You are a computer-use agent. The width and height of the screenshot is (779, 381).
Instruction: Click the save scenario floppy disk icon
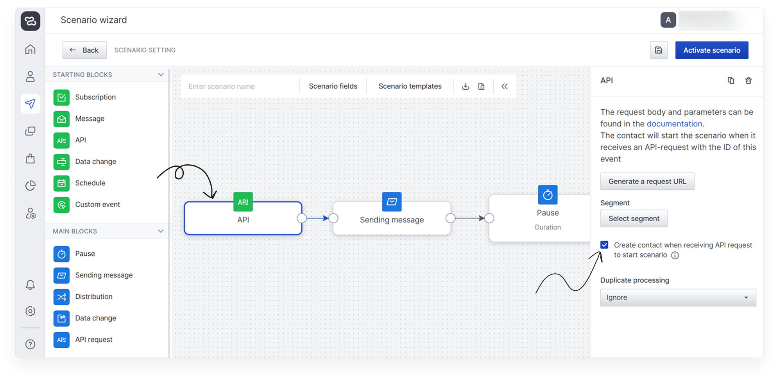pyautogui.click(x=659, y=50)
